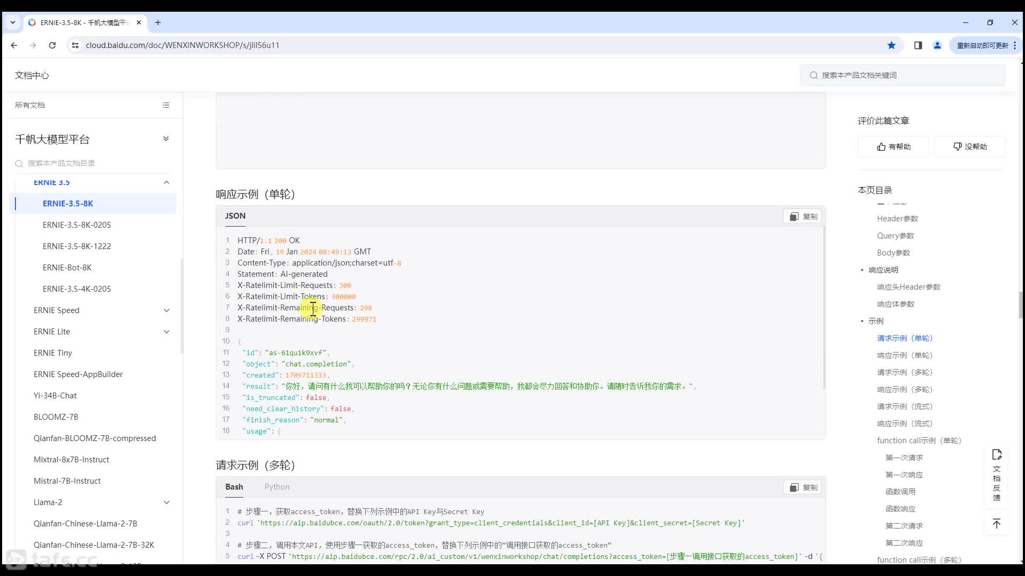Open ERNIE-3.5-8K-1222 doc page
Image resolution: width=1025 pixels, height=576 pixels.
pyautogui.click(x=77, y=246)
